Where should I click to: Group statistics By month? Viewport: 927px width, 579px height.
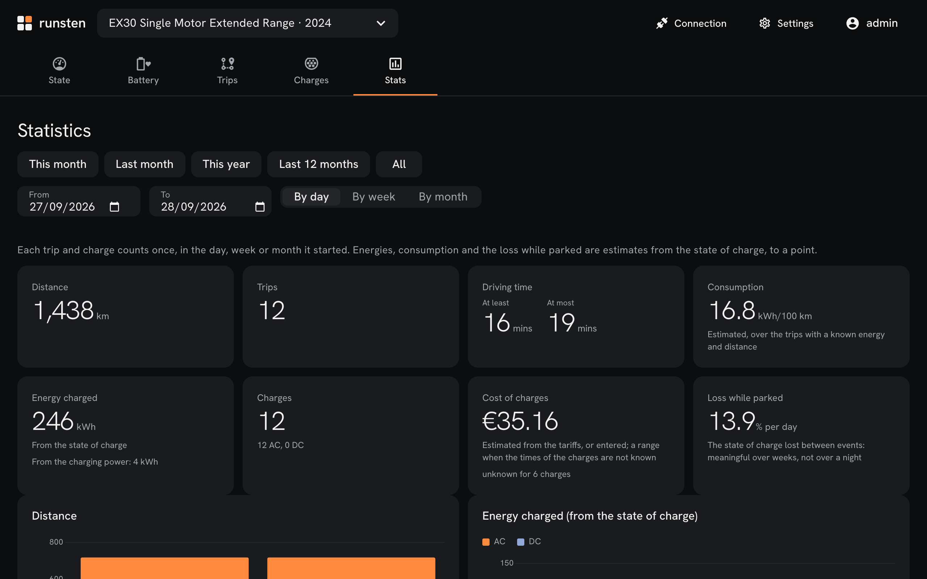[x=443, y=197]
